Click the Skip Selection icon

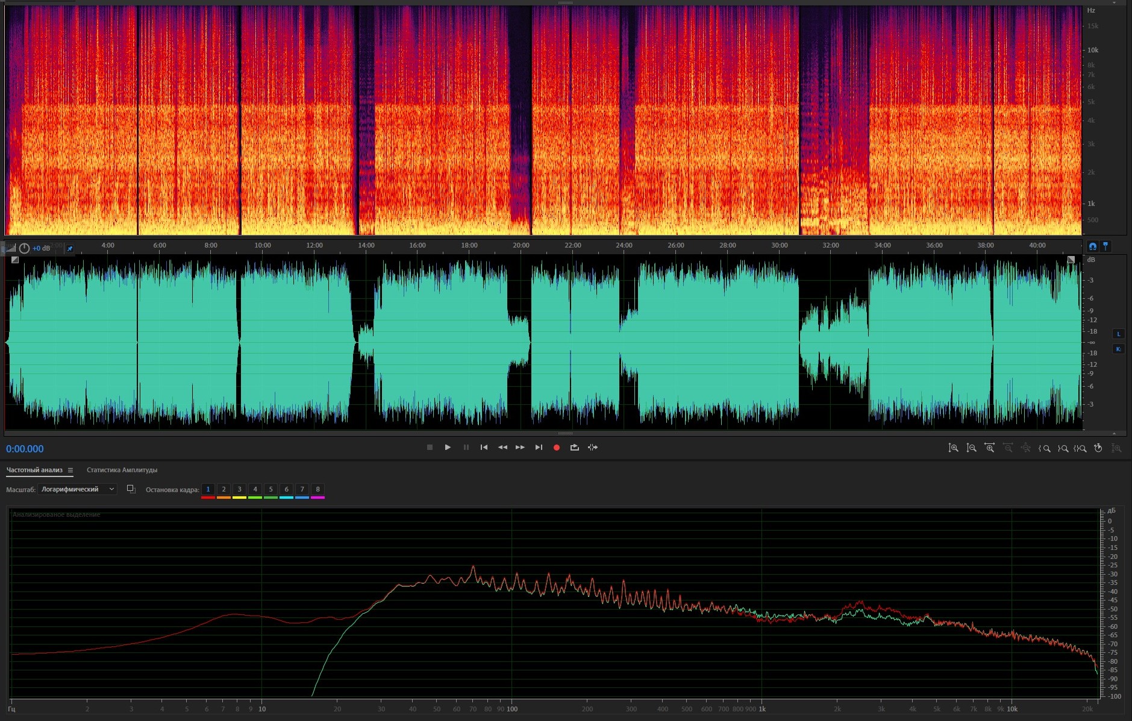tap(593, 448)
